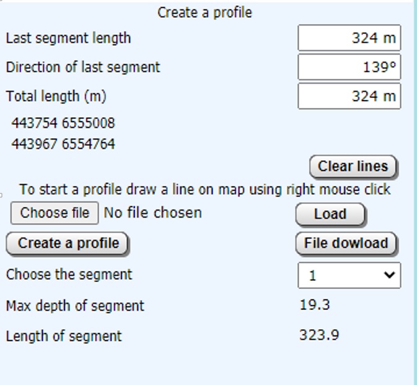Open the Choose file browser button
Screen dimensions: 417x385
[55, 213]
